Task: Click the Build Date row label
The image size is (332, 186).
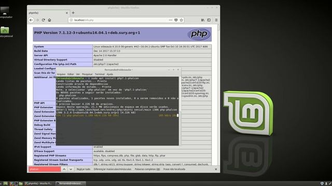Action: [41, 51]
